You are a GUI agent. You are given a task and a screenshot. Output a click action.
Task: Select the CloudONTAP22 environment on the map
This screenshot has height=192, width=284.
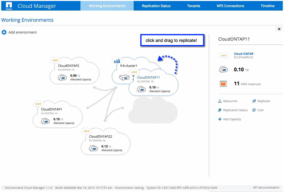coord(105,141)
